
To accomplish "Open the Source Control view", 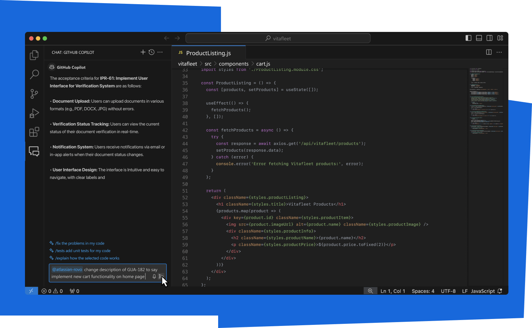I will click(34, 94).
